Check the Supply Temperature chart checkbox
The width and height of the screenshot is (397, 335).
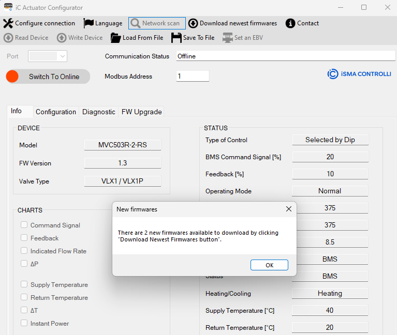24,284
